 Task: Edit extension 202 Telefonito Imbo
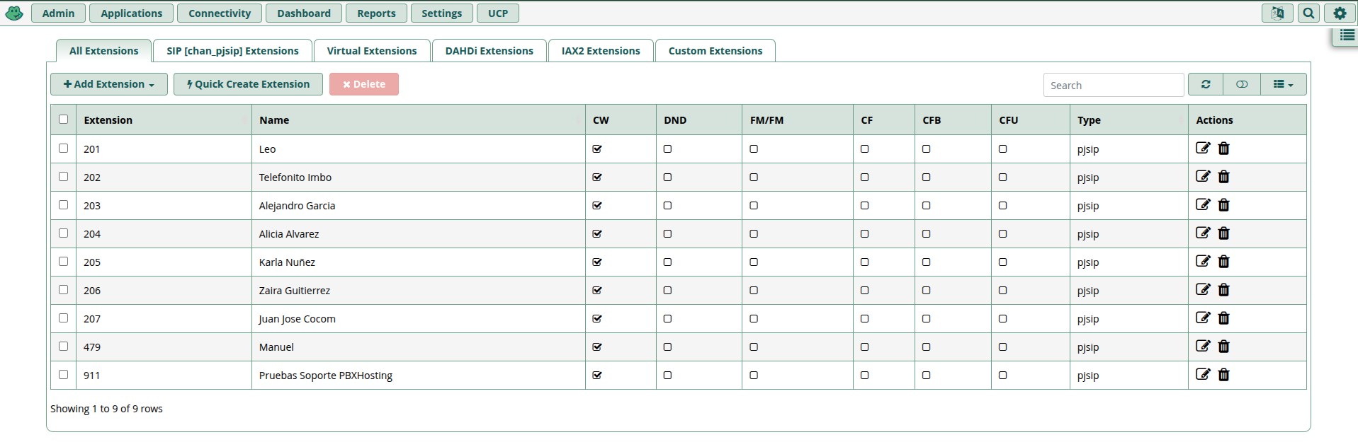coord(1203,176)
